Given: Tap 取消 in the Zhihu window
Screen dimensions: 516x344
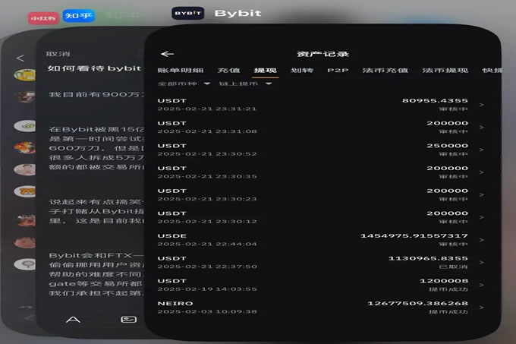Looking at the screenshot, I should coord(58,54).
